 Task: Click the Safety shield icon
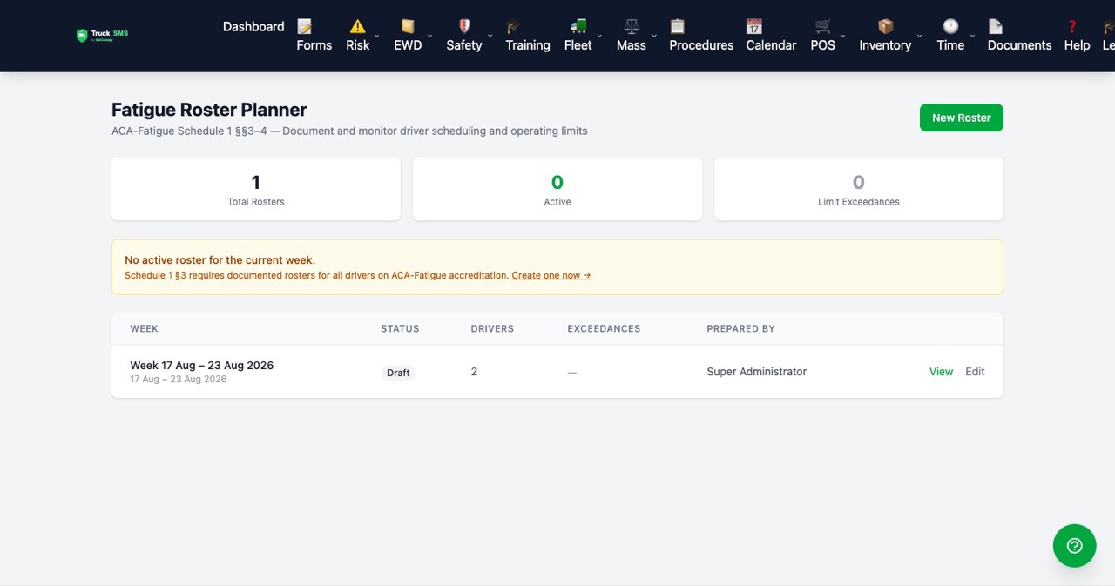[x=464, y=27]
